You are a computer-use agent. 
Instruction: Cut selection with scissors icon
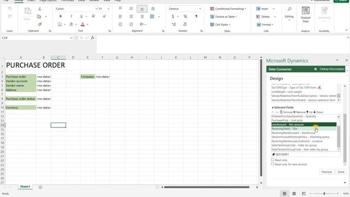(39, 9)
